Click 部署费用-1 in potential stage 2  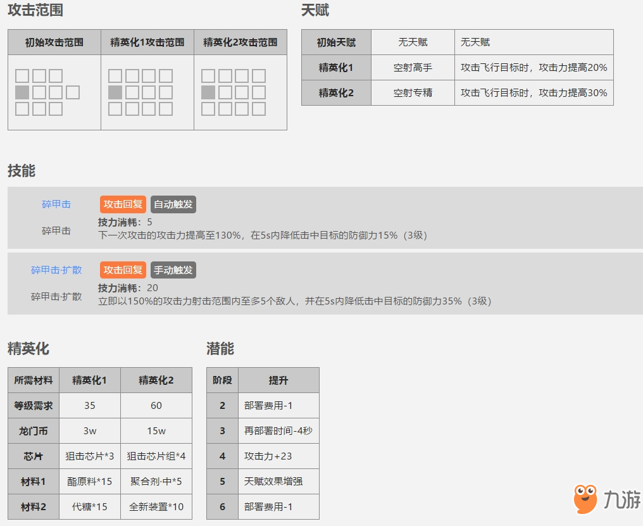pos(279,406)
